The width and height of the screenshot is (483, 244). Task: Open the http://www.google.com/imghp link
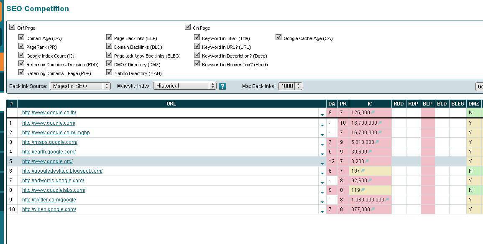[56, 133]
